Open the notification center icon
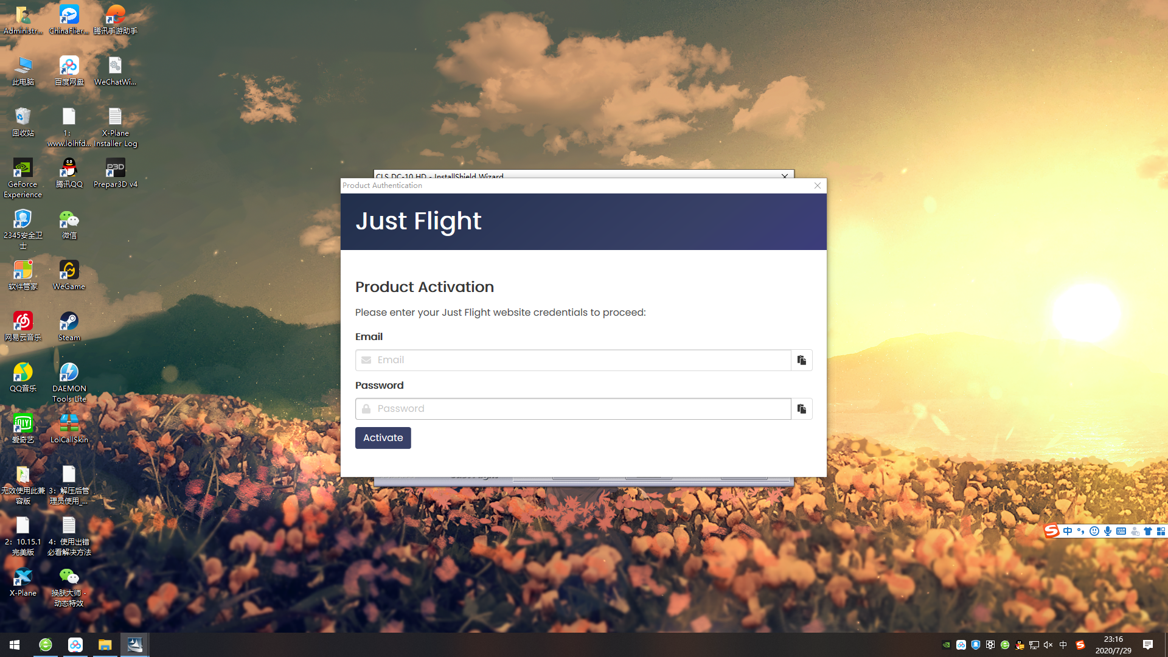 1148,645
